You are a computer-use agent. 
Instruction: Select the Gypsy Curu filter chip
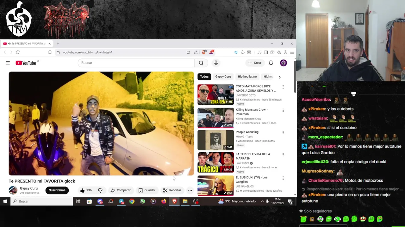(223, 77)
